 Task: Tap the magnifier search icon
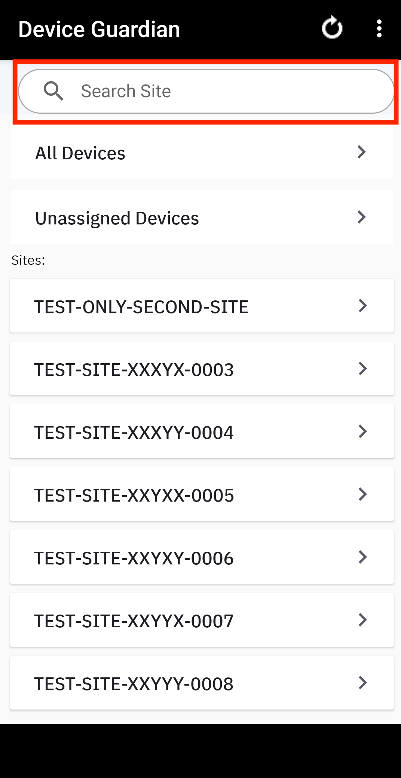click(x=53, y=91)
